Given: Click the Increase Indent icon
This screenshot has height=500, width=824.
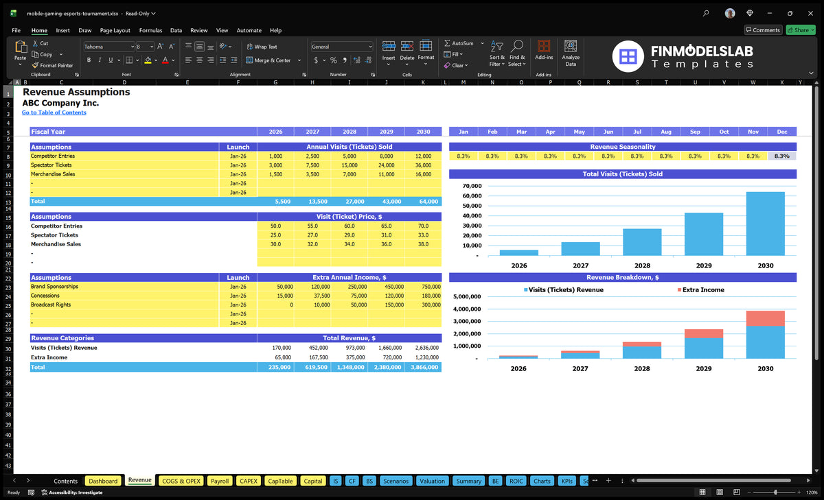Looking at the screenshot, I should [234, 60].
